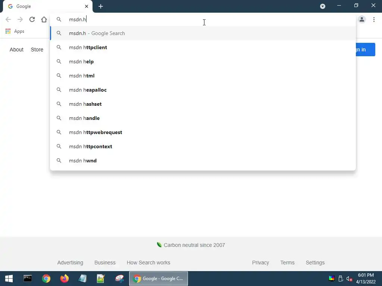Choose 'msdn html' suggestion
The width and height of the screenshot is (382, 286).
coord(203,76)
